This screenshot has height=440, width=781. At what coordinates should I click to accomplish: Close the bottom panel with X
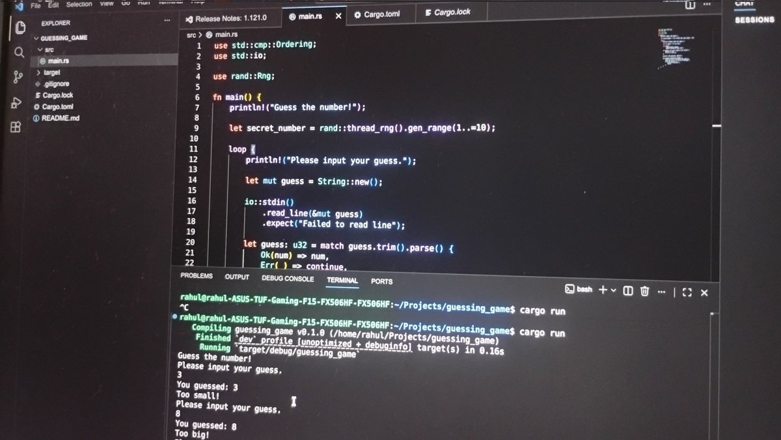pos(704,293)
